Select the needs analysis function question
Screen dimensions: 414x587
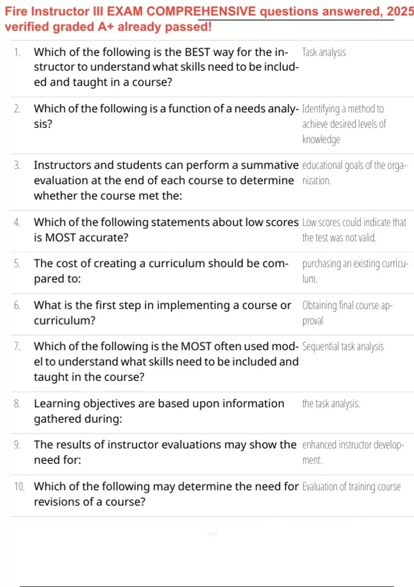pos(166,116)
